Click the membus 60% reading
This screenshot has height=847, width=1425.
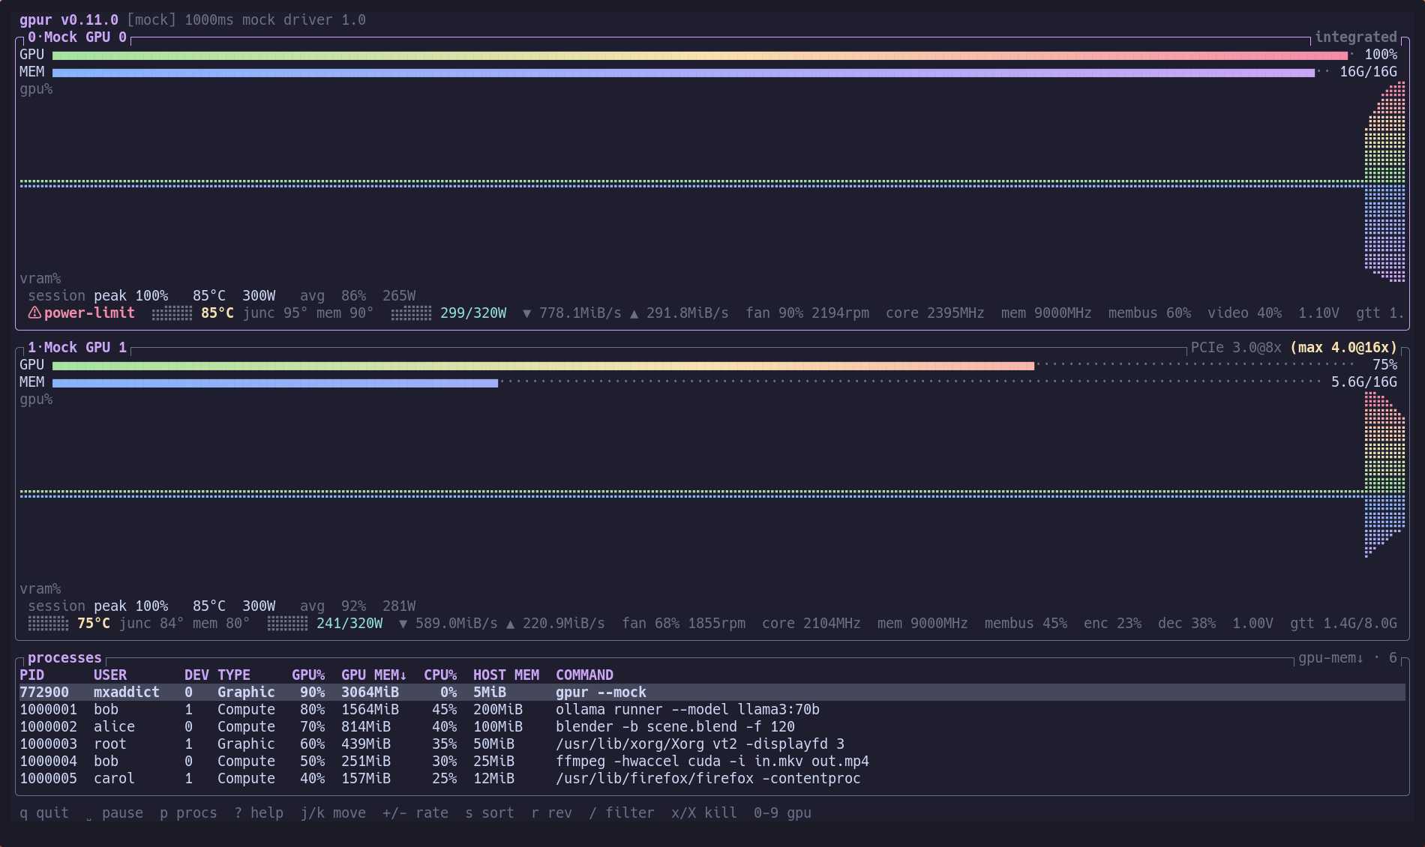(x=1149, y=313)
